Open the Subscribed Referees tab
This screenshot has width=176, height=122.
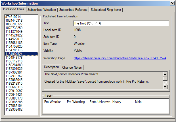(x=73, y=10)
